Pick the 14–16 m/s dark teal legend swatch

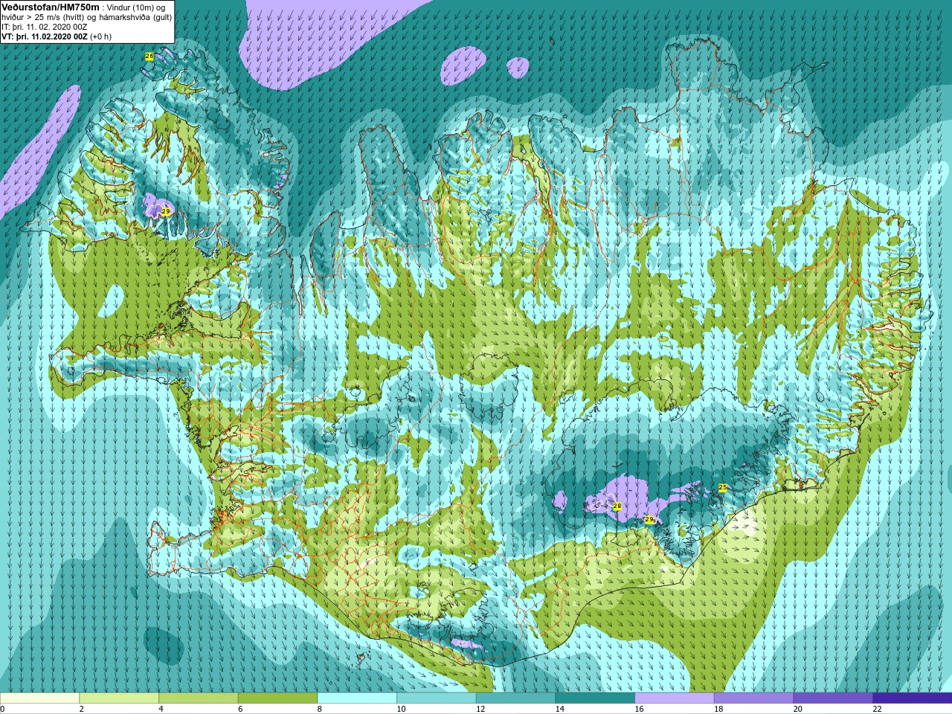point(595,698)
